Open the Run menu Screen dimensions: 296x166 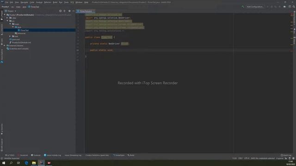(61, 2)
